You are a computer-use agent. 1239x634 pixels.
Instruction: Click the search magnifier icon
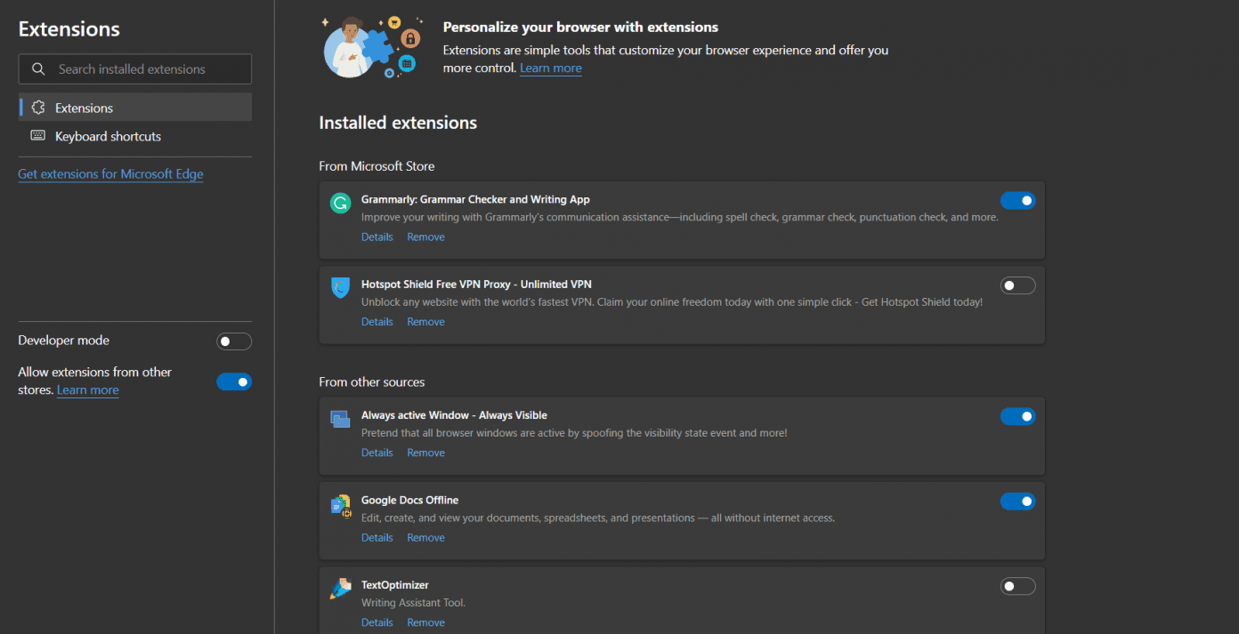pyautogui.click(x=38, y=68)
